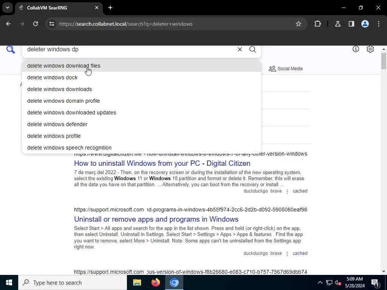Launch Firefox from taskbar
387x290 pixels.
(155, 282)
